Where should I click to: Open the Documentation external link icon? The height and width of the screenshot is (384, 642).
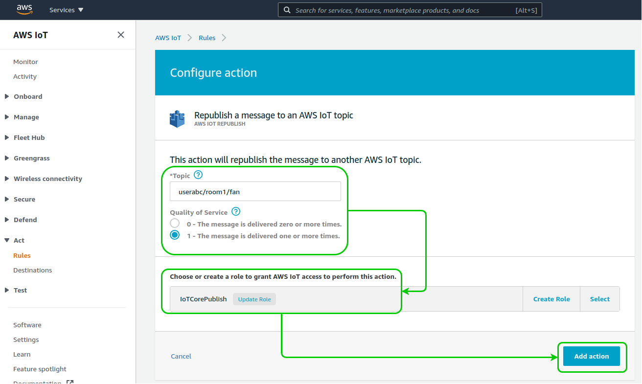point(70,382)
